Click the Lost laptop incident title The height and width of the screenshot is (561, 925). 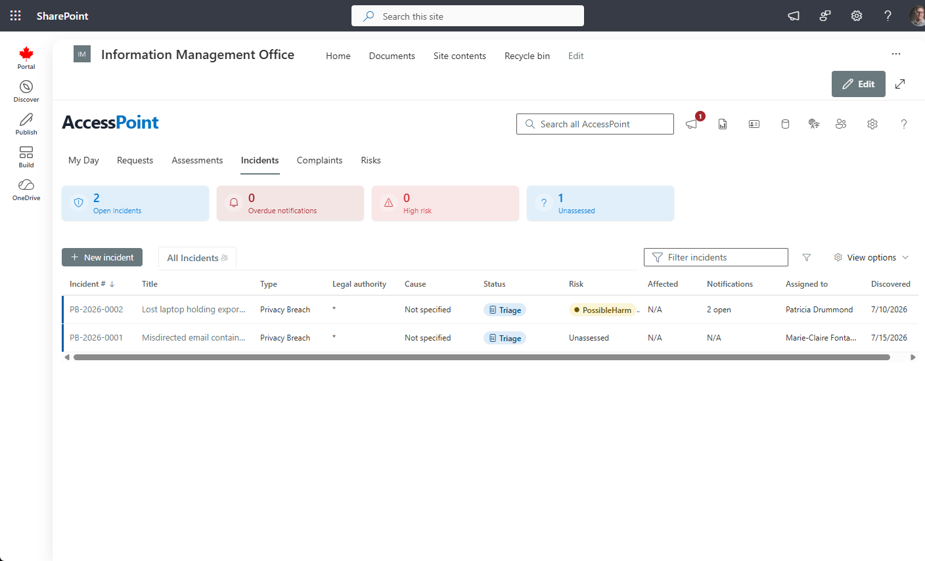[194, 310]
